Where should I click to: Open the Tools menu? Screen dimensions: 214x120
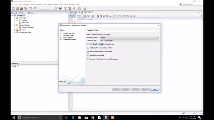click(x=66, y=4)
